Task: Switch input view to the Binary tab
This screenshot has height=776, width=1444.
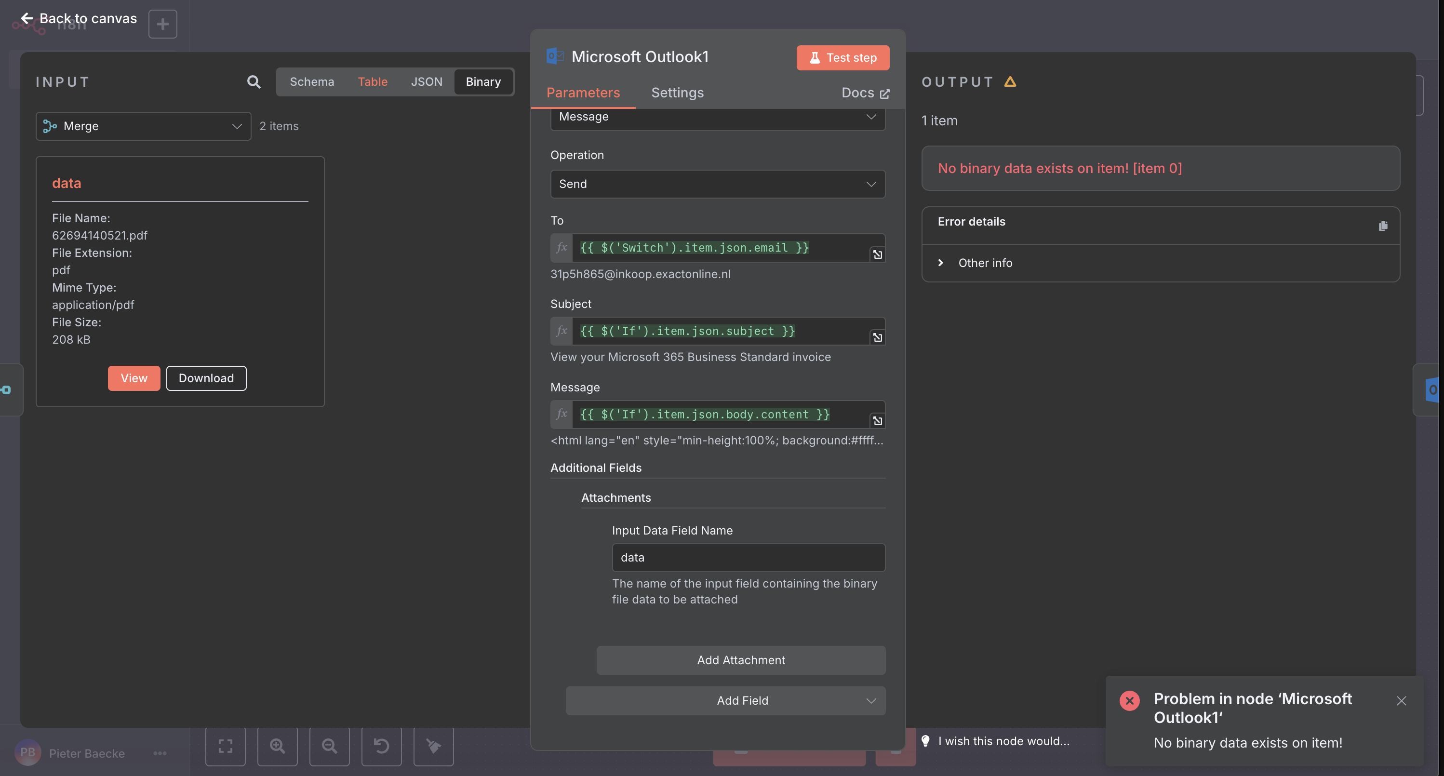Action: (483, 82)
